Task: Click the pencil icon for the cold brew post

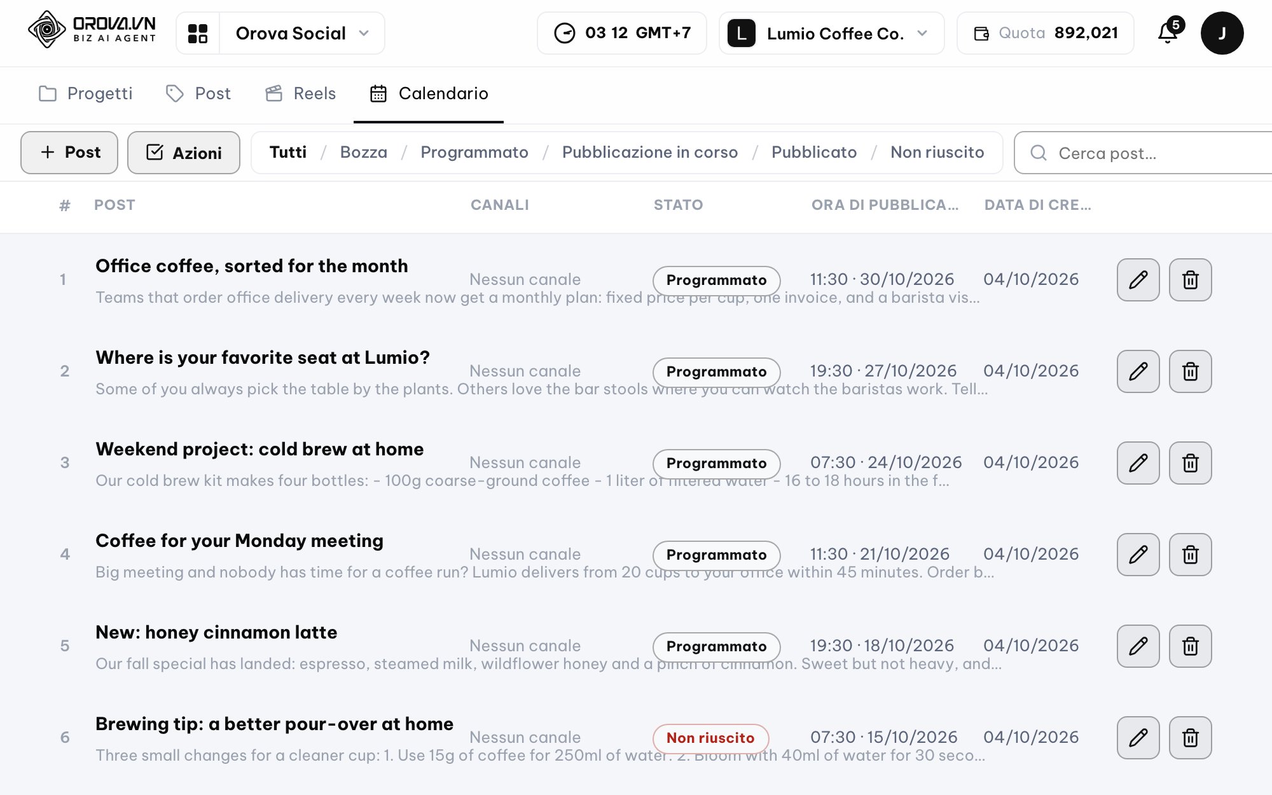Action: pos(1138,463)
